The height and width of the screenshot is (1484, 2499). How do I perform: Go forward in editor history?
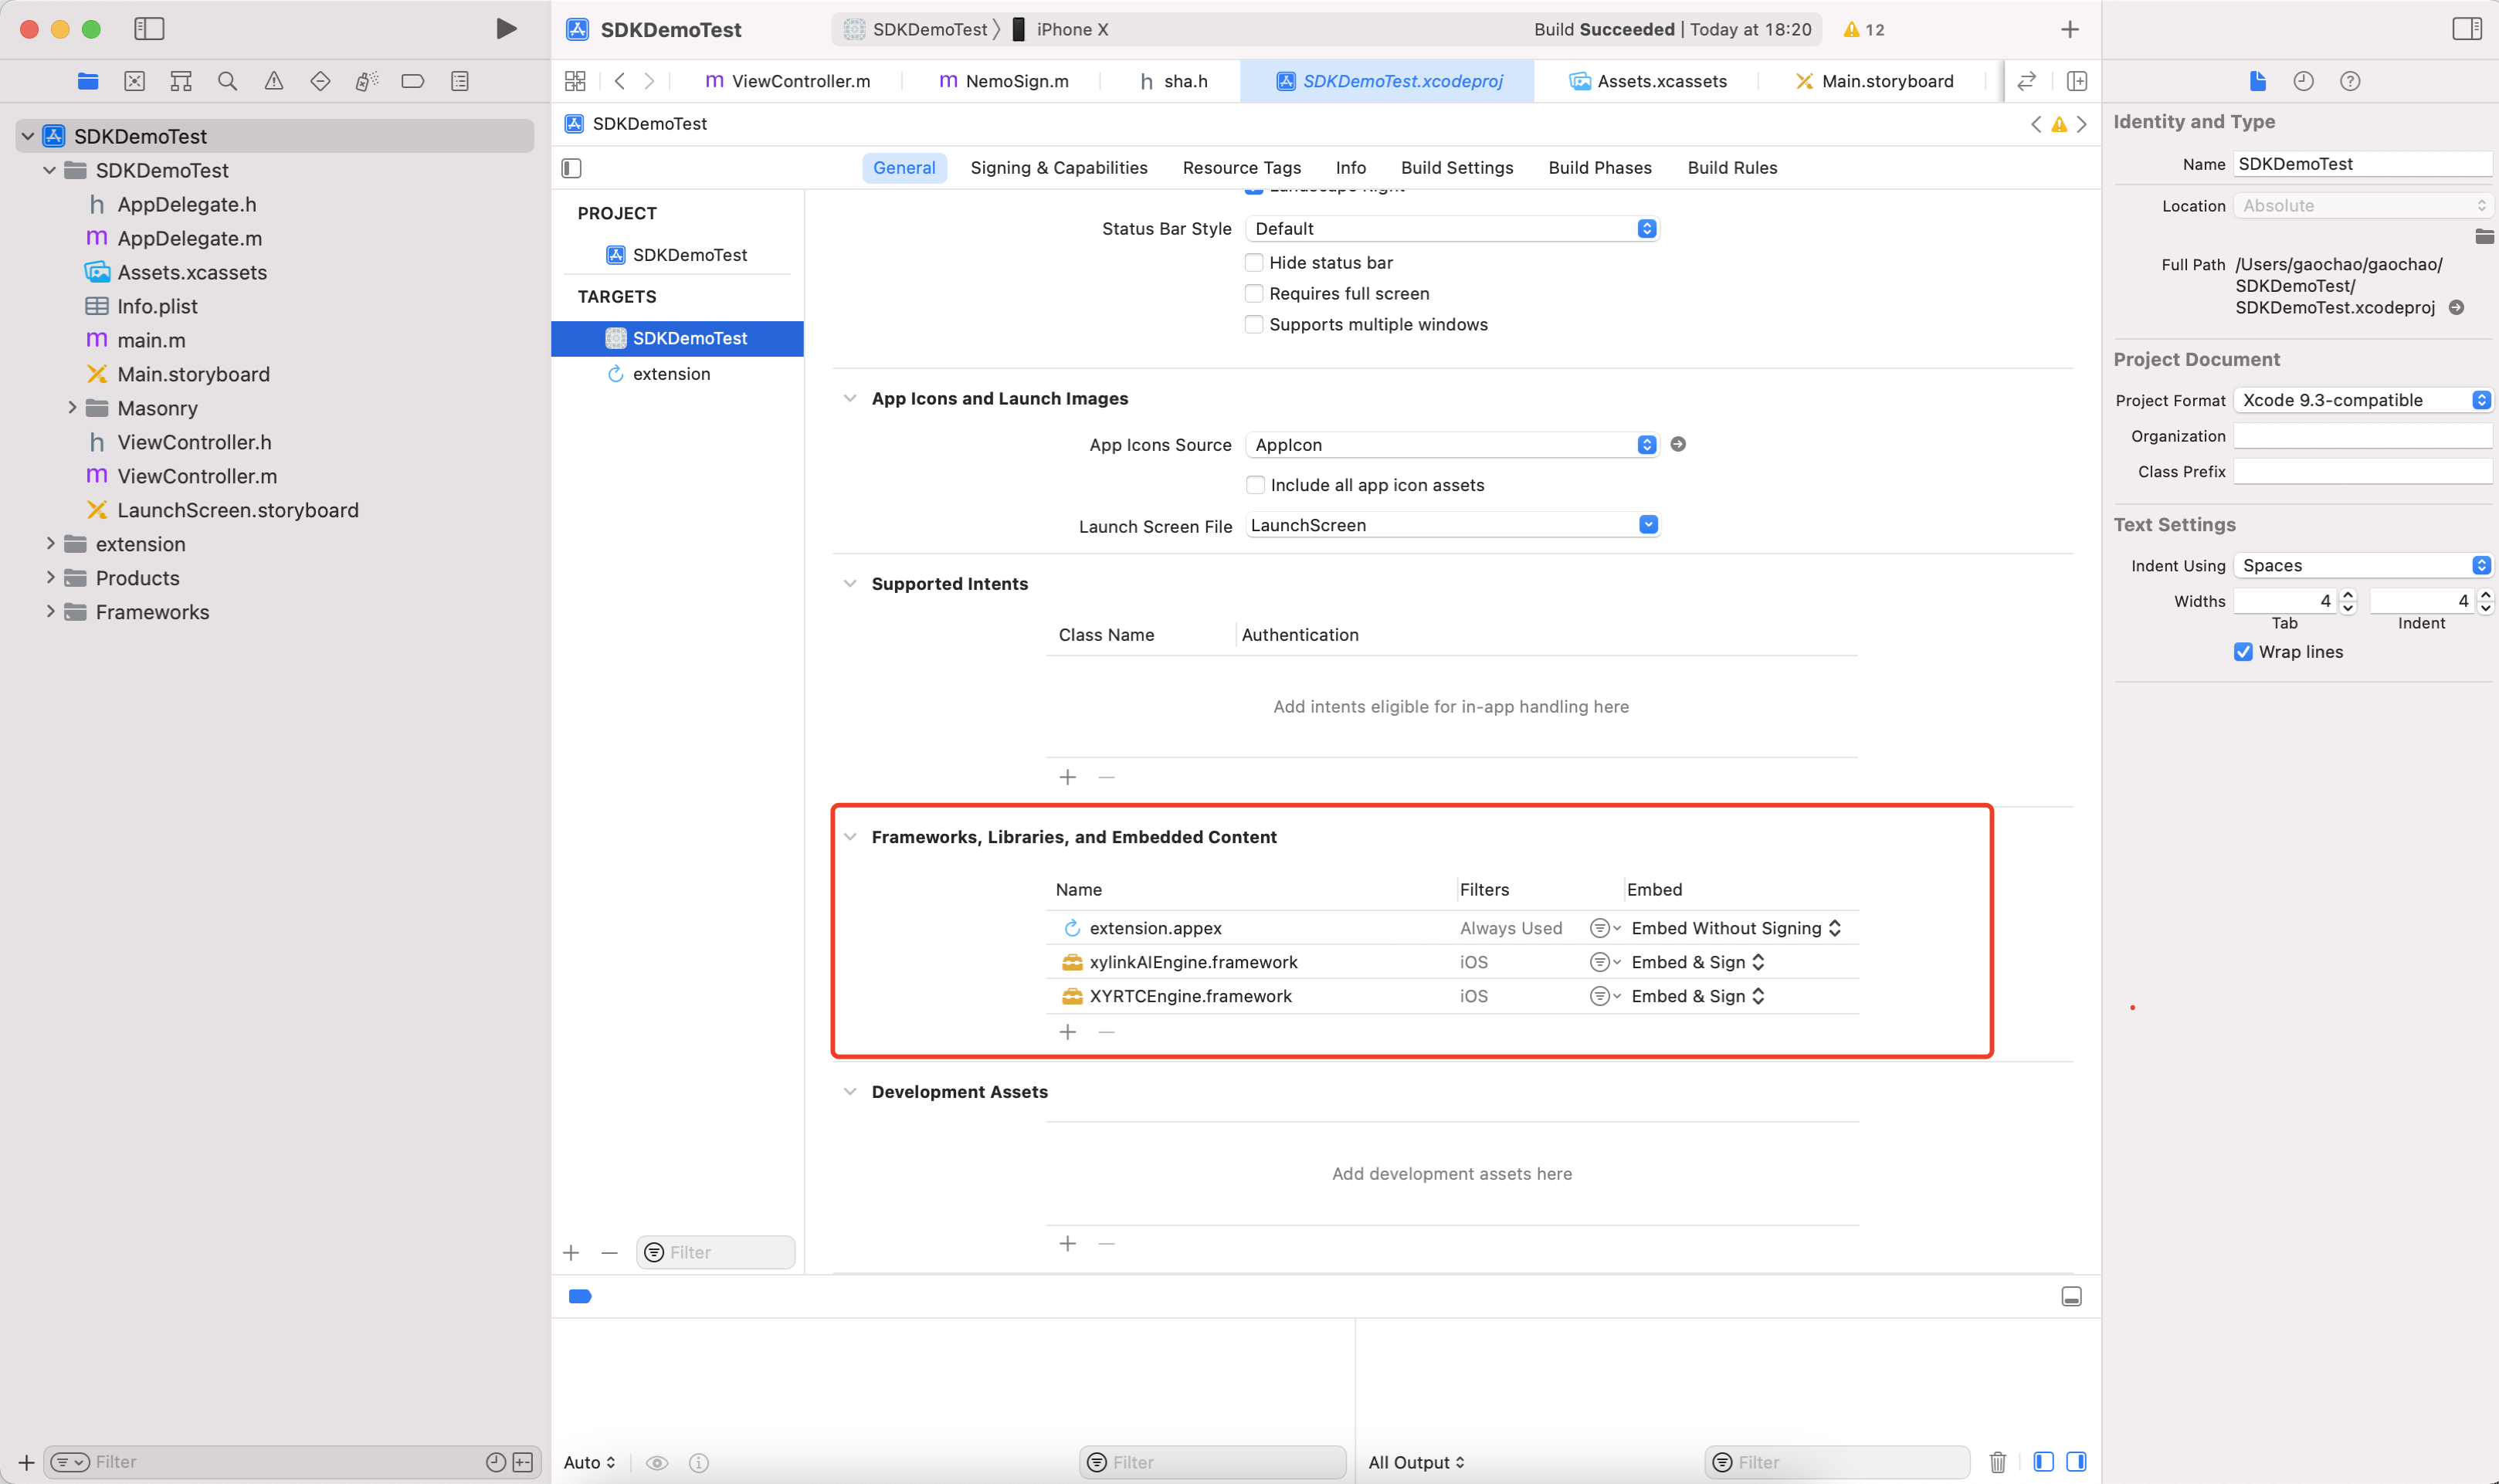[649, 81]
